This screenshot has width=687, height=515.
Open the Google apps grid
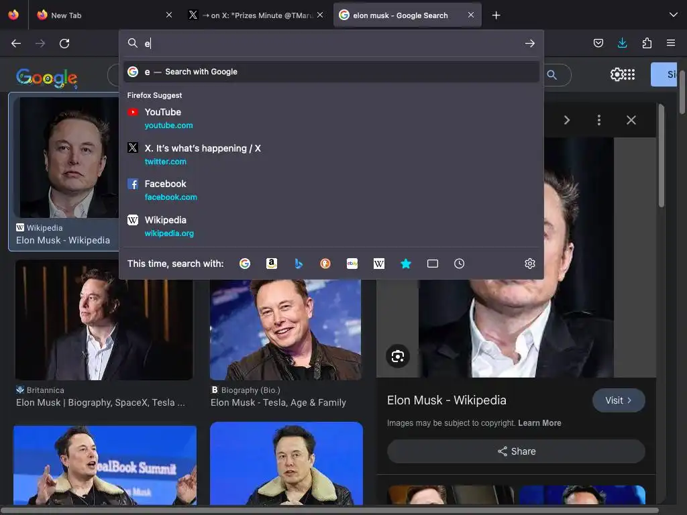tap(629, 74)
